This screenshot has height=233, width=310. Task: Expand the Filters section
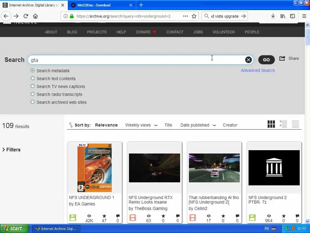pos(11,150)
